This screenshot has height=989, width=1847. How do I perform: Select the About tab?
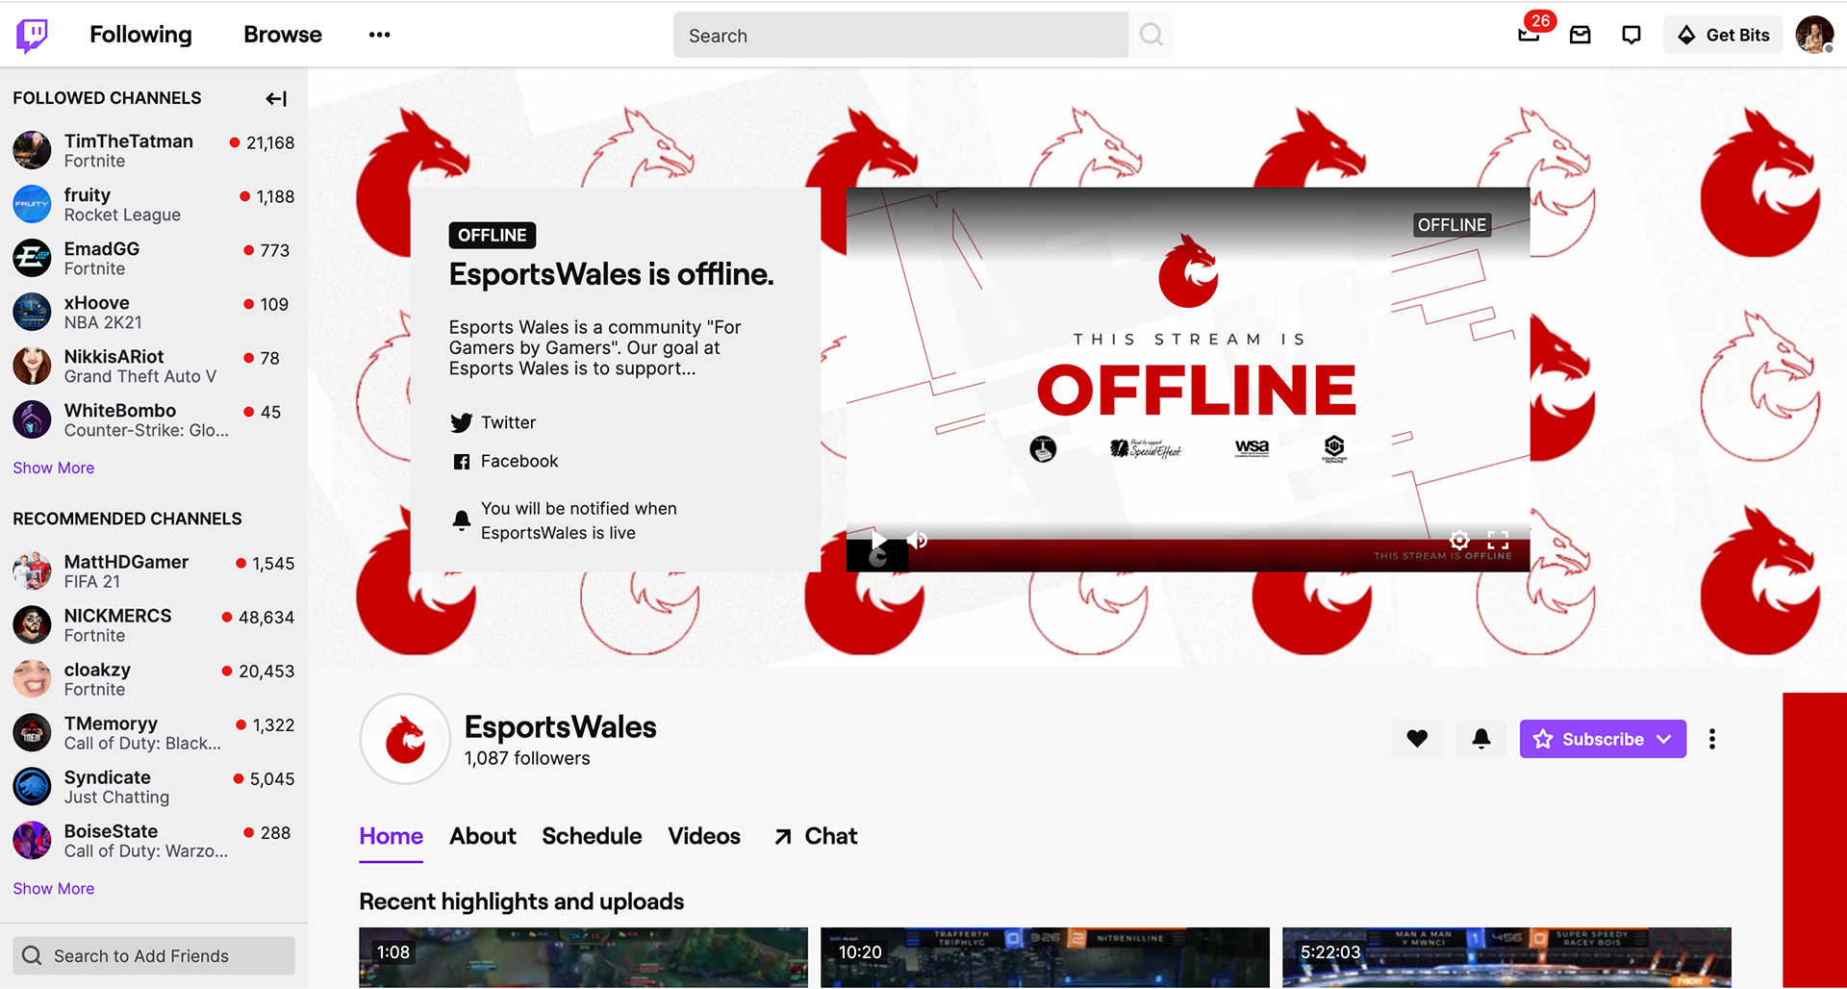click(x=483, y=836)
